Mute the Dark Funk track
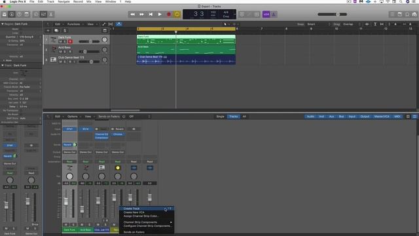This screenshot has height=236, width=419. (x=60, y=41)
